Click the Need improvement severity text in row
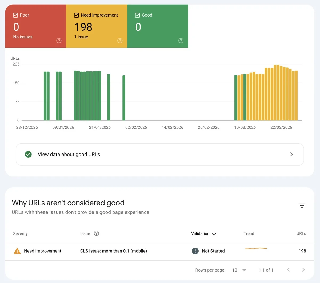 pos(42,251)
